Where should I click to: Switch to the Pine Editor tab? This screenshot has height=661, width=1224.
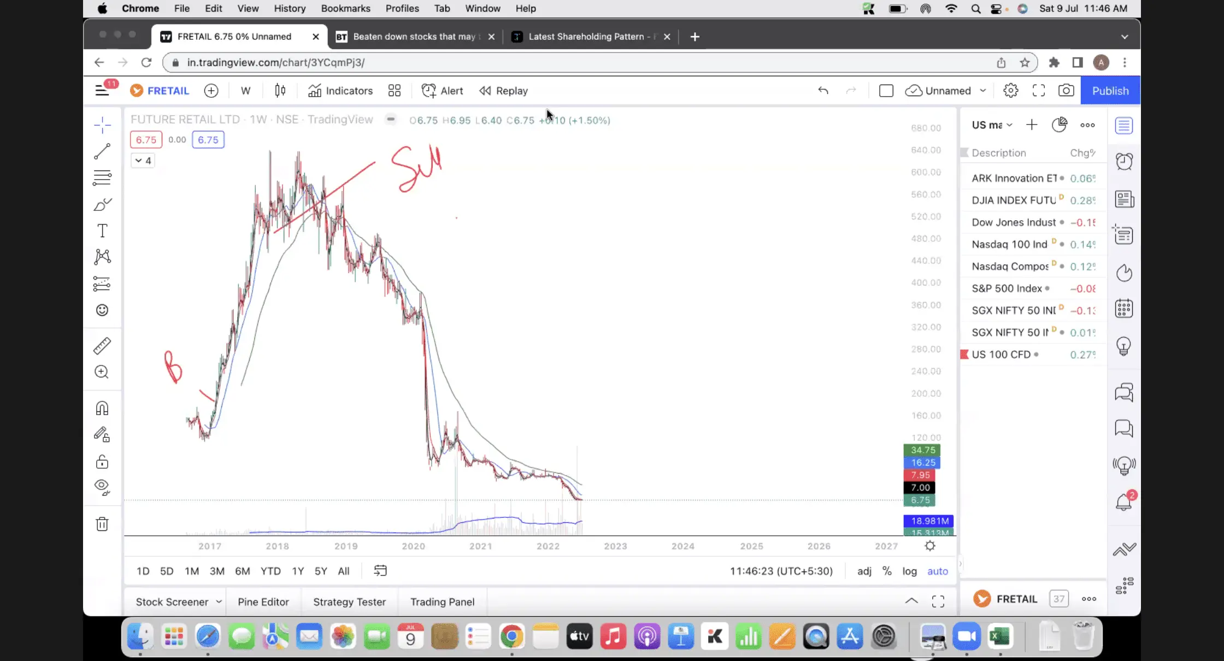(x=263, y=601)
